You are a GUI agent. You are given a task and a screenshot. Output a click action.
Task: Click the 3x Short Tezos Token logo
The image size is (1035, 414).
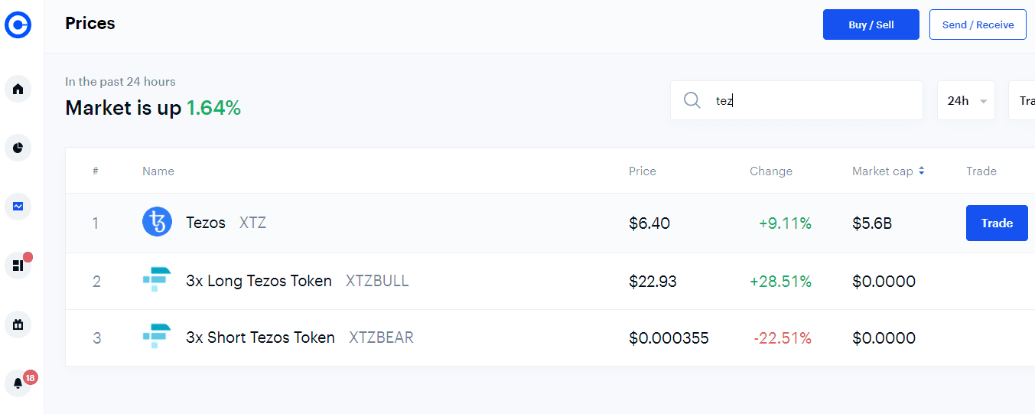click(157, 337)
